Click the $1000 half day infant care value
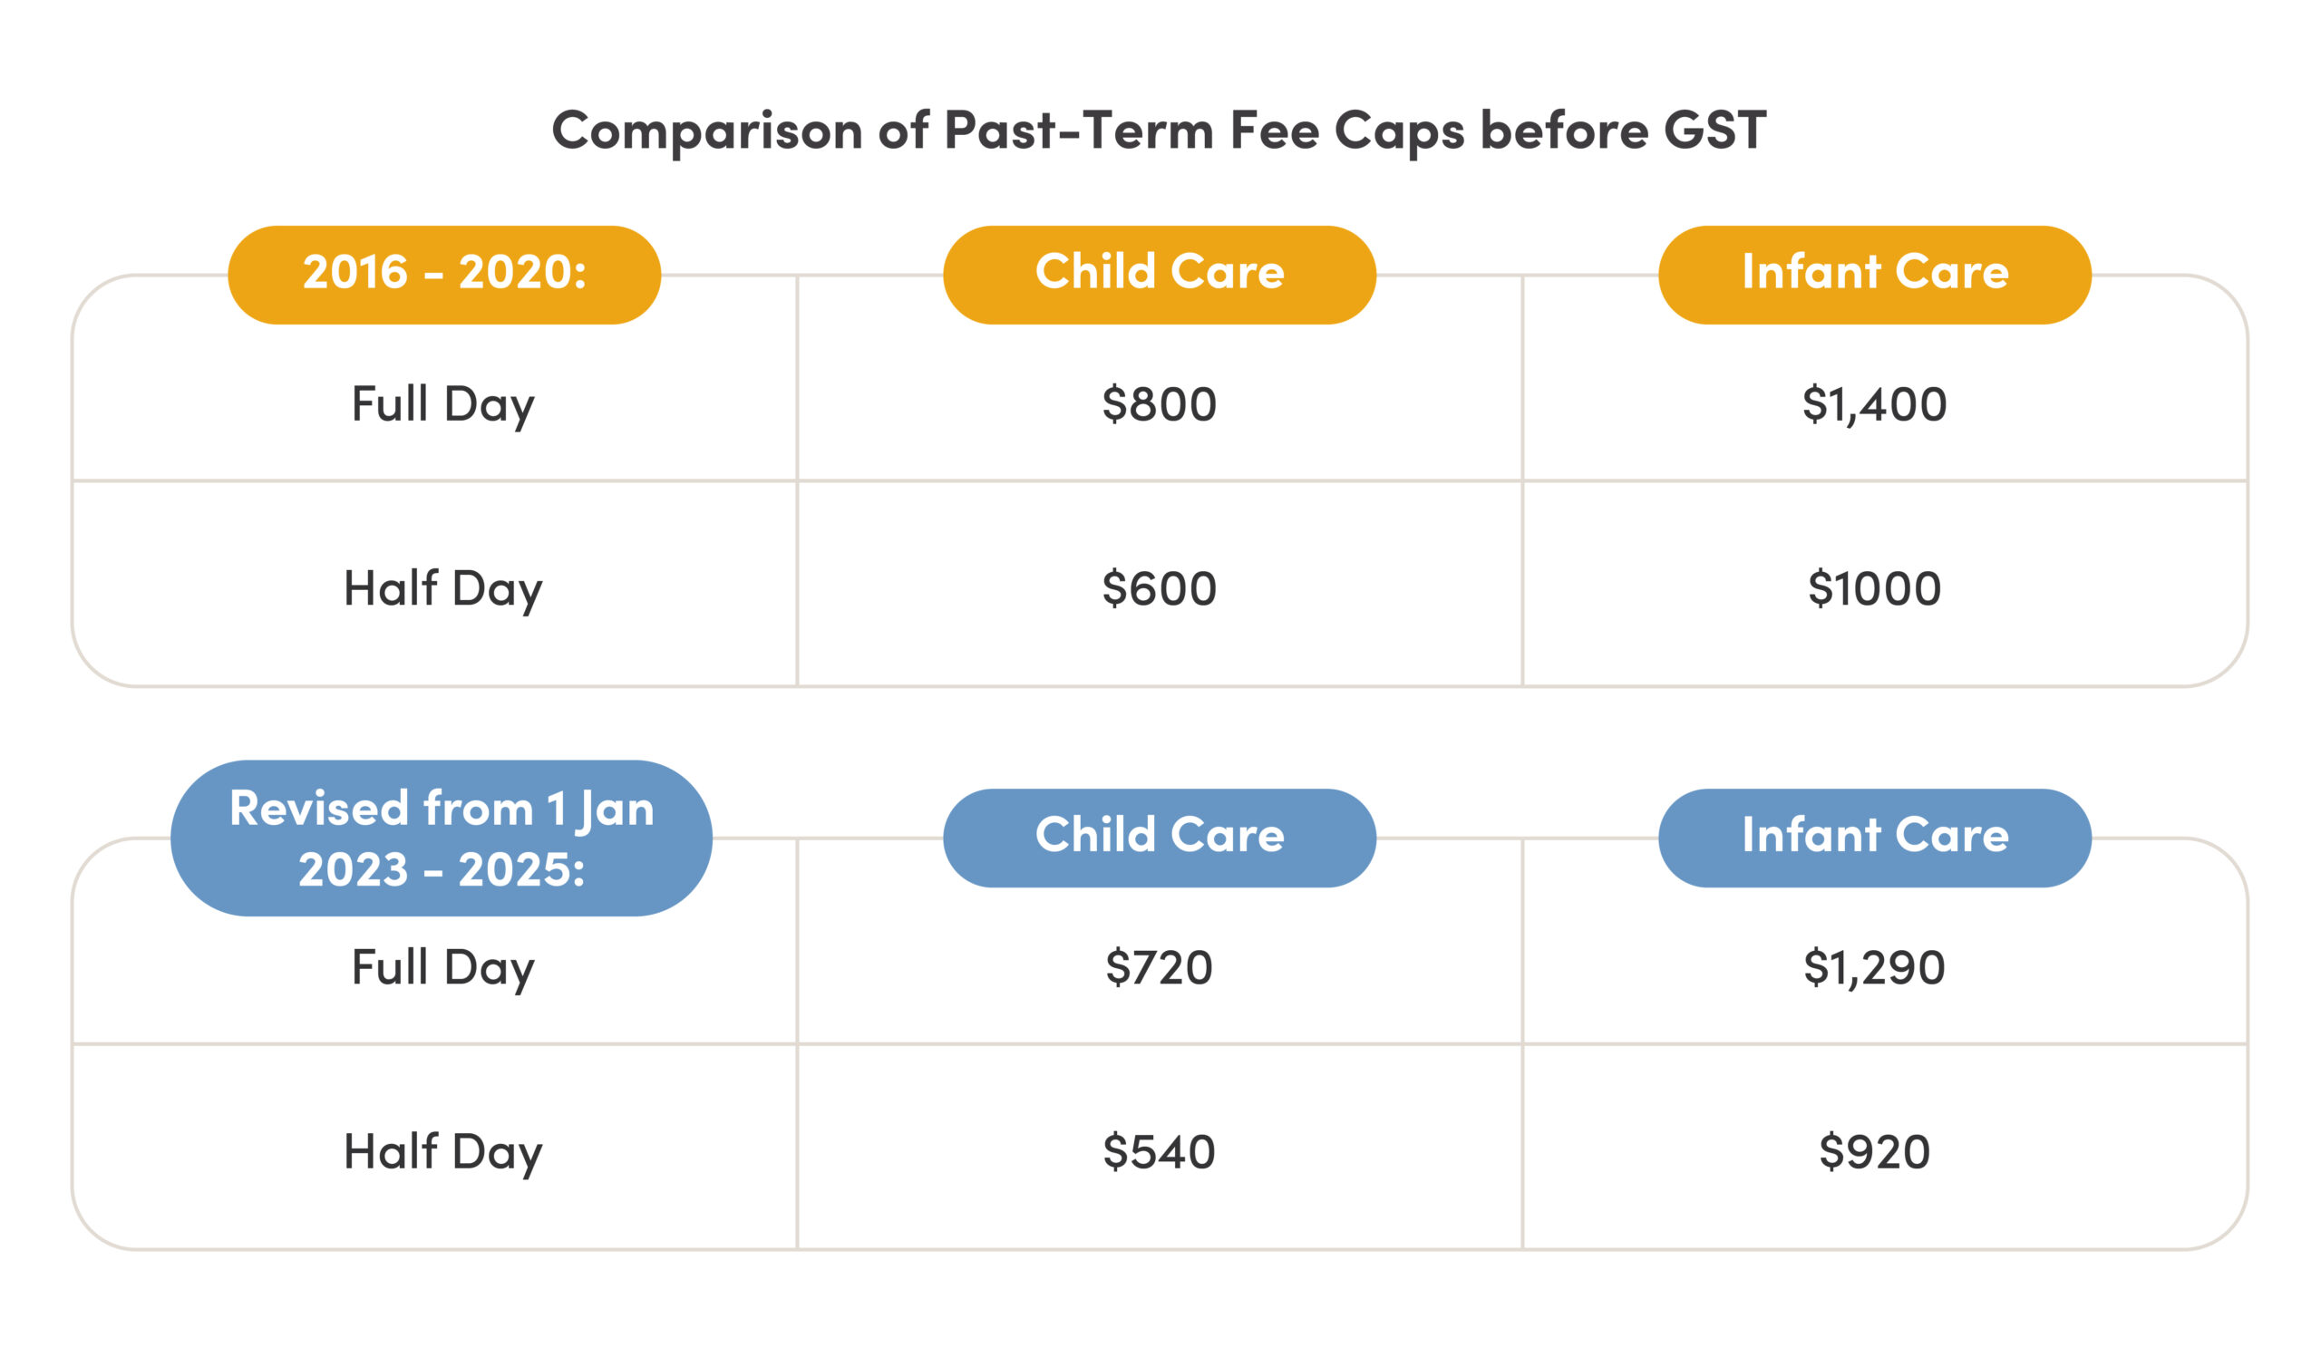The height and width of the screenshot is (1357, 2321). 1874,588
